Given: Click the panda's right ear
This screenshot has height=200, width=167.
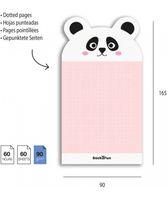Looking at the screenshot, I should pyautogui.click(x=128, y=28).
